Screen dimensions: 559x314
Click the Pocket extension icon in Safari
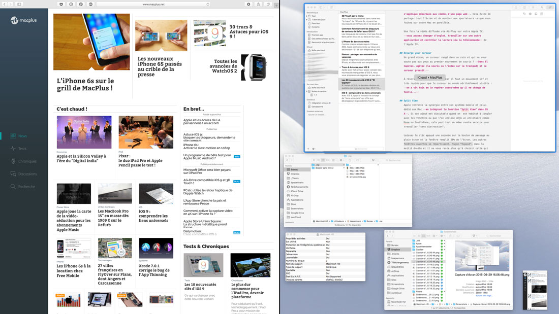[x=61, y=4]
